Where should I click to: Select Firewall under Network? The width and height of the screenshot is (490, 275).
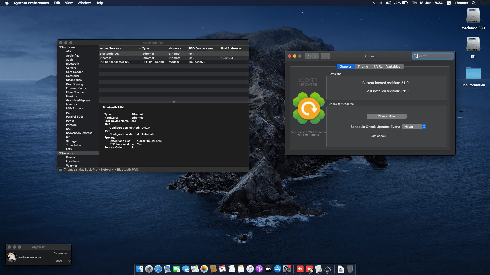(71, 157)
